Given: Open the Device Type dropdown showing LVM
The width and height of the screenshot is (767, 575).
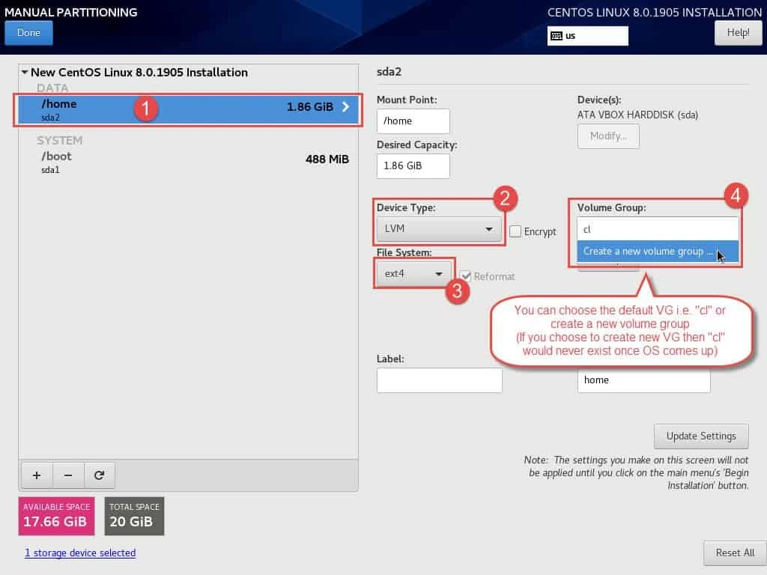Looking at the screenshot, I should click(438, 228).
